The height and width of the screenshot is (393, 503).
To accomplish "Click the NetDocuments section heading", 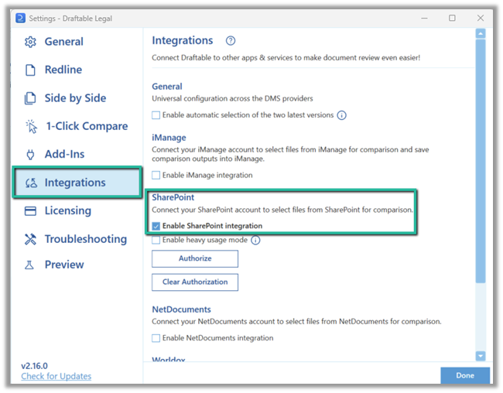I will [x=181, y=309].
